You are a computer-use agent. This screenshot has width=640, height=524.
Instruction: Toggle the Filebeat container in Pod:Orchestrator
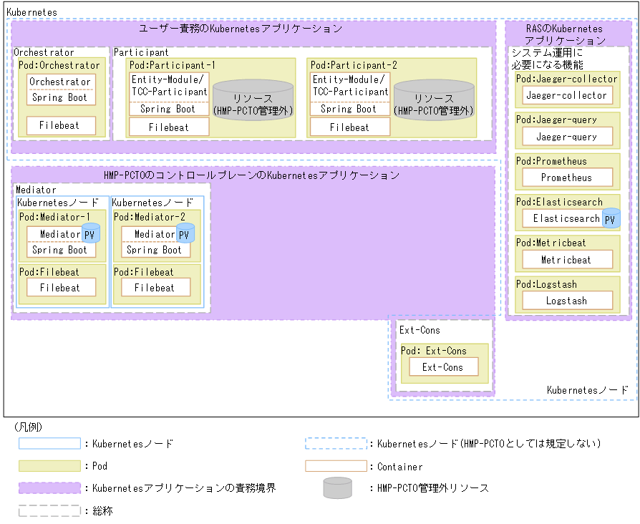pyautogui.click(x=61, y=125)
